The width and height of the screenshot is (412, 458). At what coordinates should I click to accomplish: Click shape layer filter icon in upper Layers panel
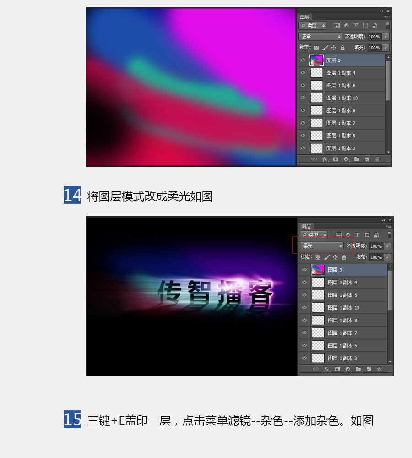point(365,26)
